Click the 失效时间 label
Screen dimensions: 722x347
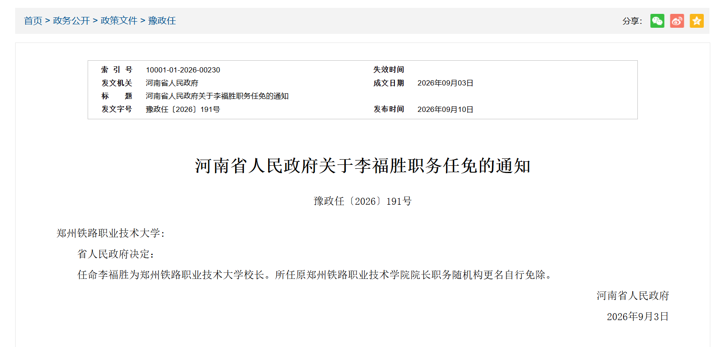pyautogui.click(x=389, y=70)
